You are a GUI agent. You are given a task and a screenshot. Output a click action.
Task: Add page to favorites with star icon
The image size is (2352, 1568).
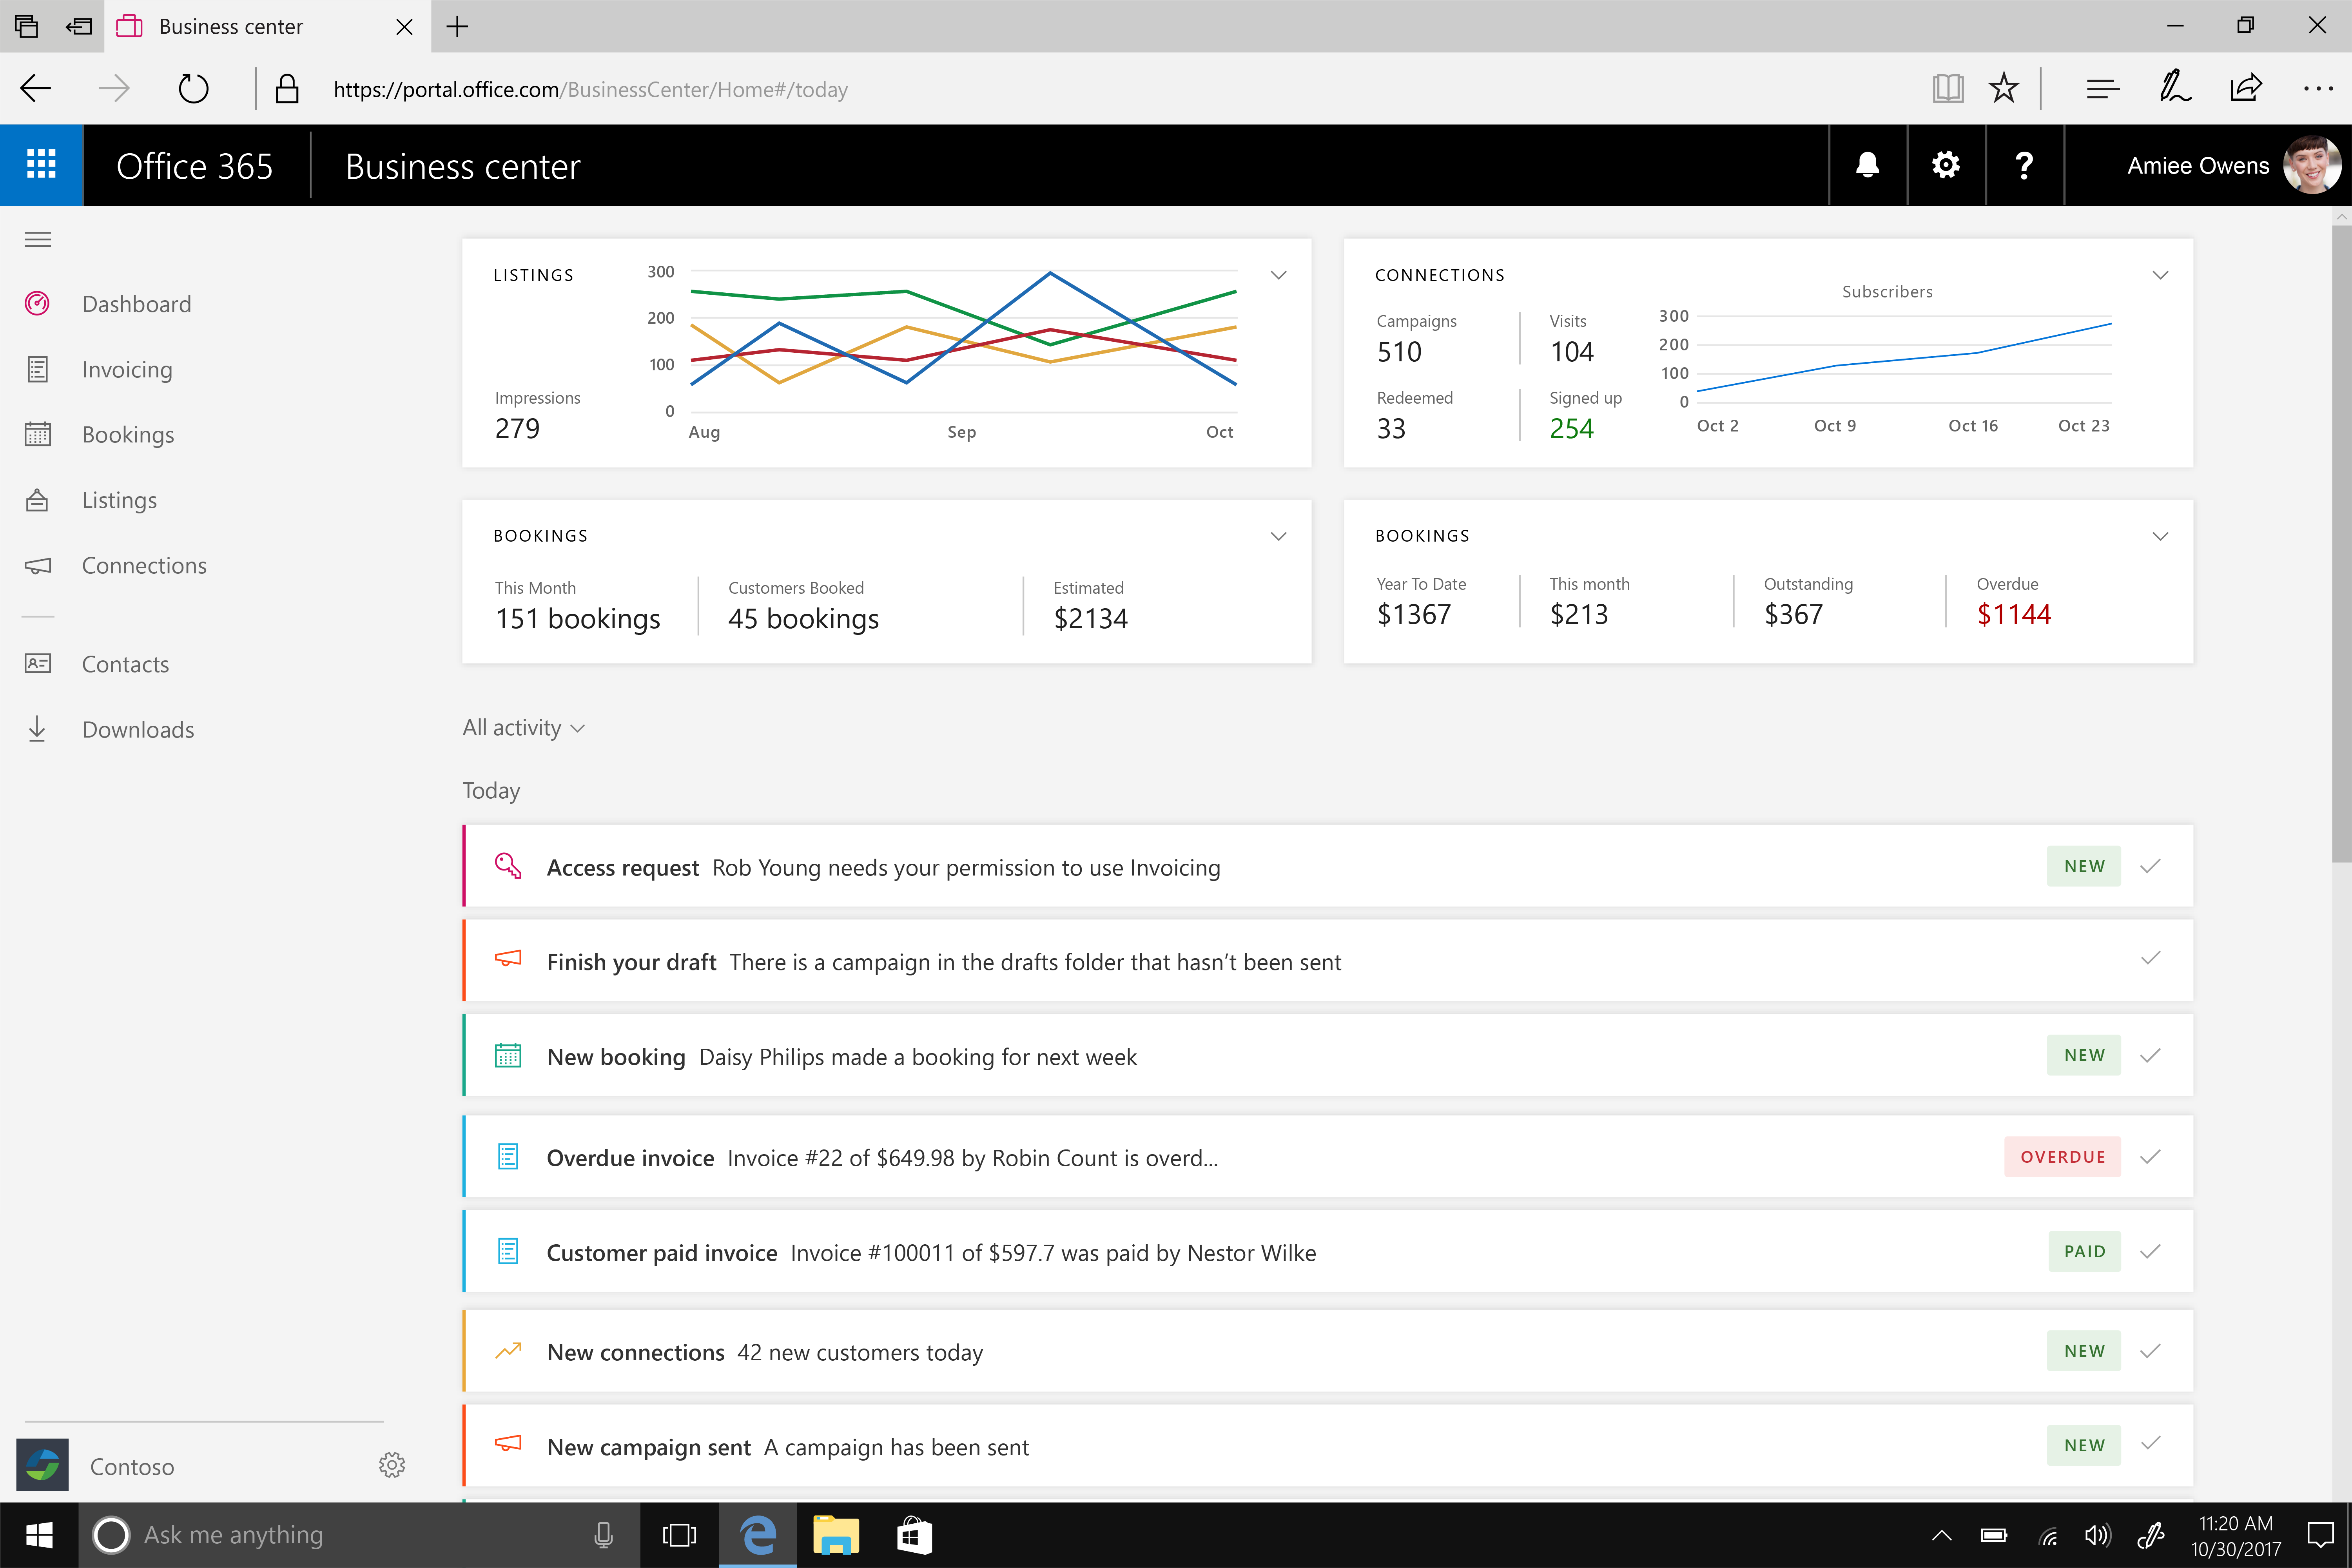point(2003,89)
